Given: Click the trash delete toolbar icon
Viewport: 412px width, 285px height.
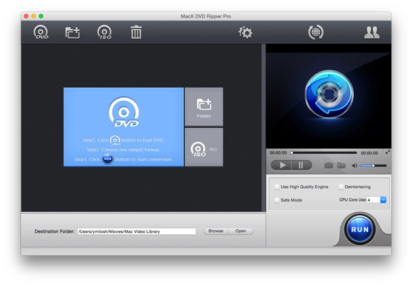Looking at the screenshot, I should (x=136, y=33).
